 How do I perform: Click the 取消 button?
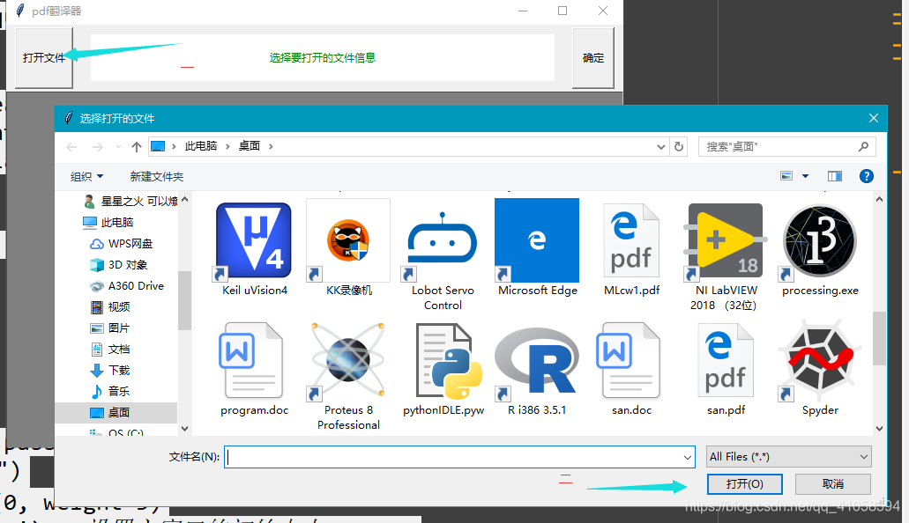[x=832, y=483]
